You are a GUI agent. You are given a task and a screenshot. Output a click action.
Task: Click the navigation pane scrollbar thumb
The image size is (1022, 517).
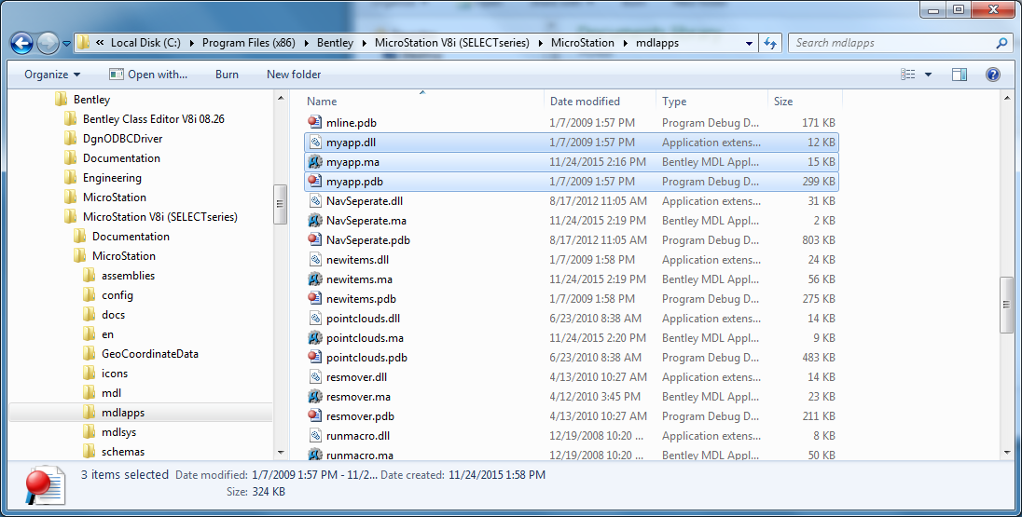coord(281,204)
